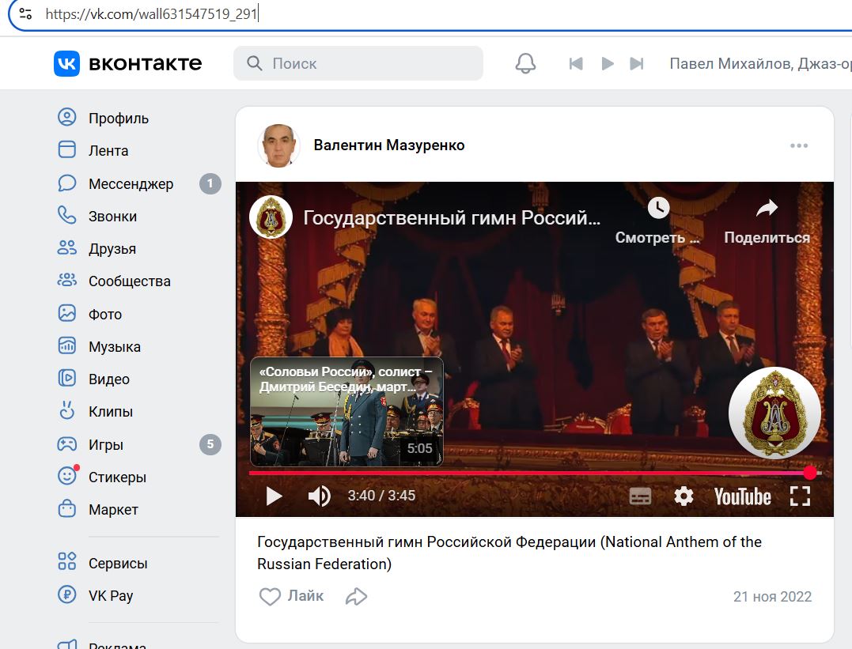Click the video progress bar
The width and height of the screenshot is (852, 649).
(535, 473)
